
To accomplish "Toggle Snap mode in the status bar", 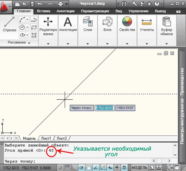I will pyautogui.click(x=60, y=167).
